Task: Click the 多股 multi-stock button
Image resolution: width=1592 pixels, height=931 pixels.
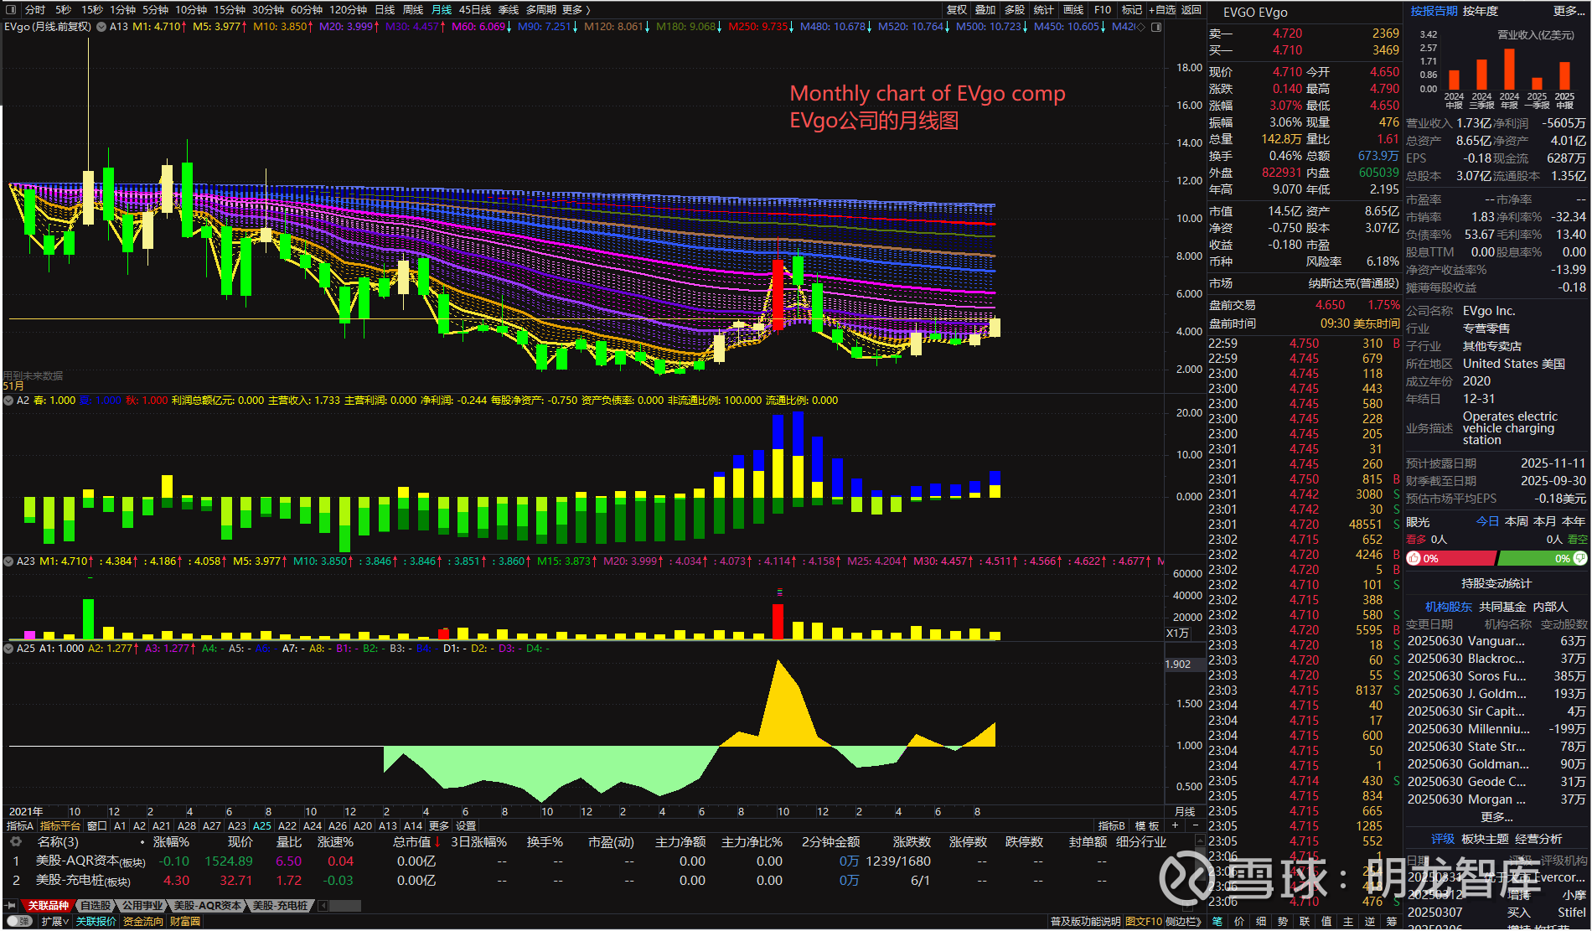Action: point(1015,10)
